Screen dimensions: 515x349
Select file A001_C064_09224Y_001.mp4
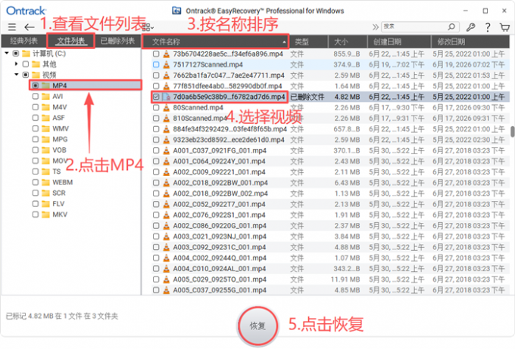click(219, 161)
